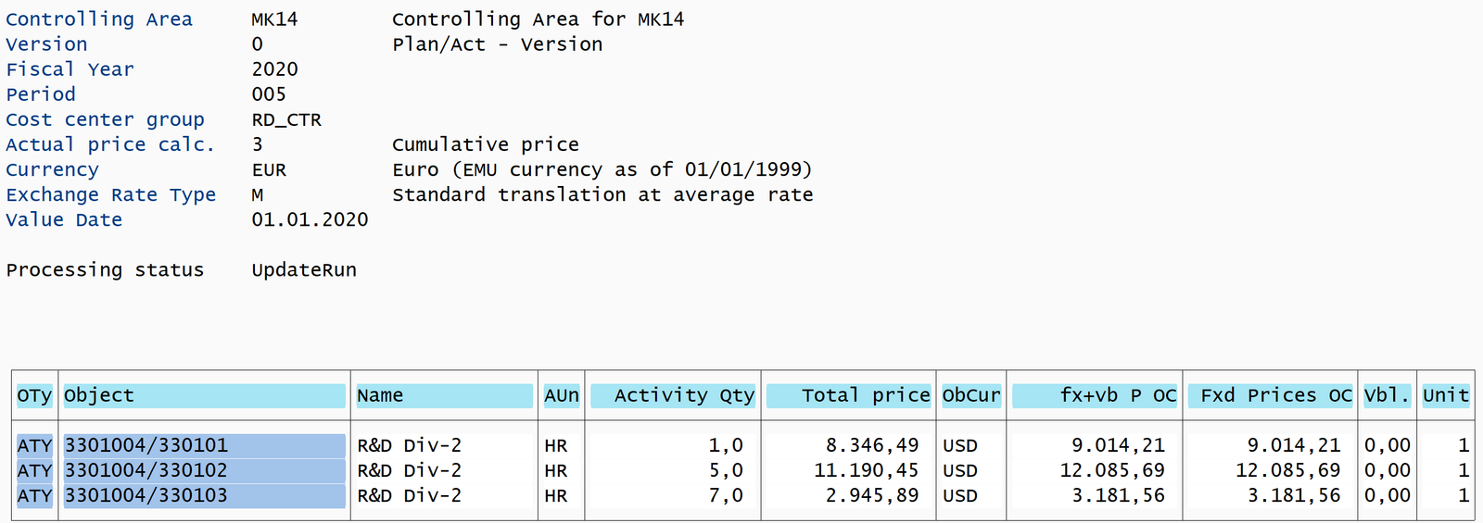Select the AUn column header
This screenshot has height=523, width=1483.
561,395
